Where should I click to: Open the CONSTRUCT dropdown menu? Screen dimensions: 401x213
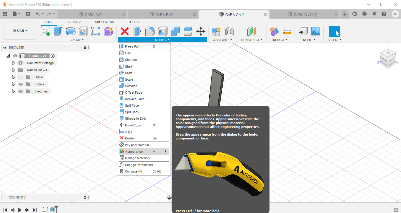pyautogui.click(x=252, y=40)
